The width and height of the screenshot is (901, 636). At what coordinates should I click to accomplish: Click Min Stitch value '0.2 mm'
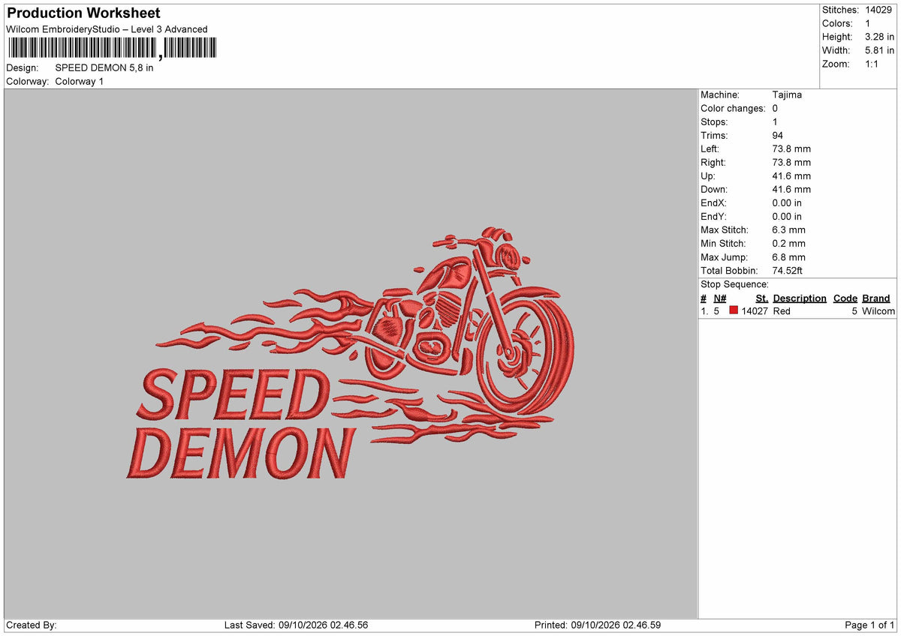[x=788, y=244]
